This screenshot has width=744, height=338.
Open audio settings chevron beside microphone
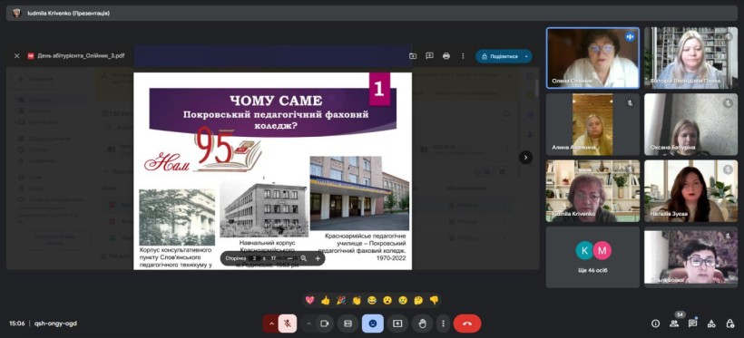pyautogui.click(x=271, y=324)
